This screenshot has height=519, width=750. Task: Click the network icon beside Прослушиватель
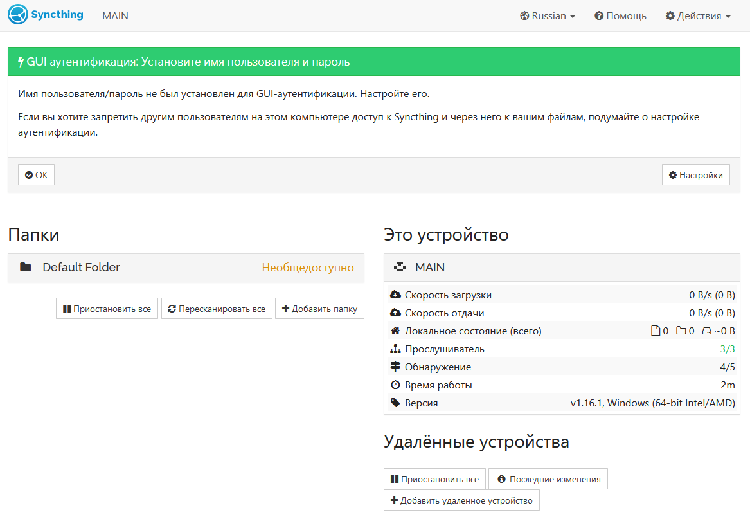pyautogui.click(x=396, y=349)
